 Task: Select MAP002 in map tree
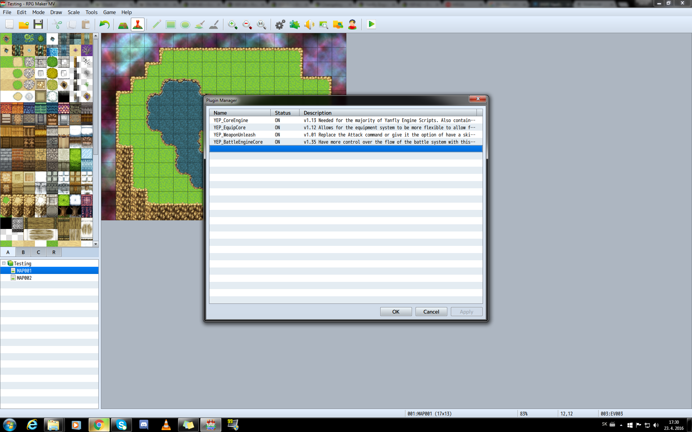tap(24, 278)
